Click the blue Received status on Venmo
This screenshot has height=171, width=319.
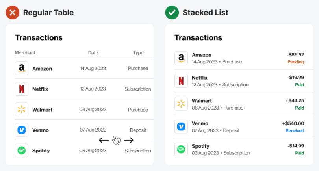pyautogui.click(x=295, y=131)
